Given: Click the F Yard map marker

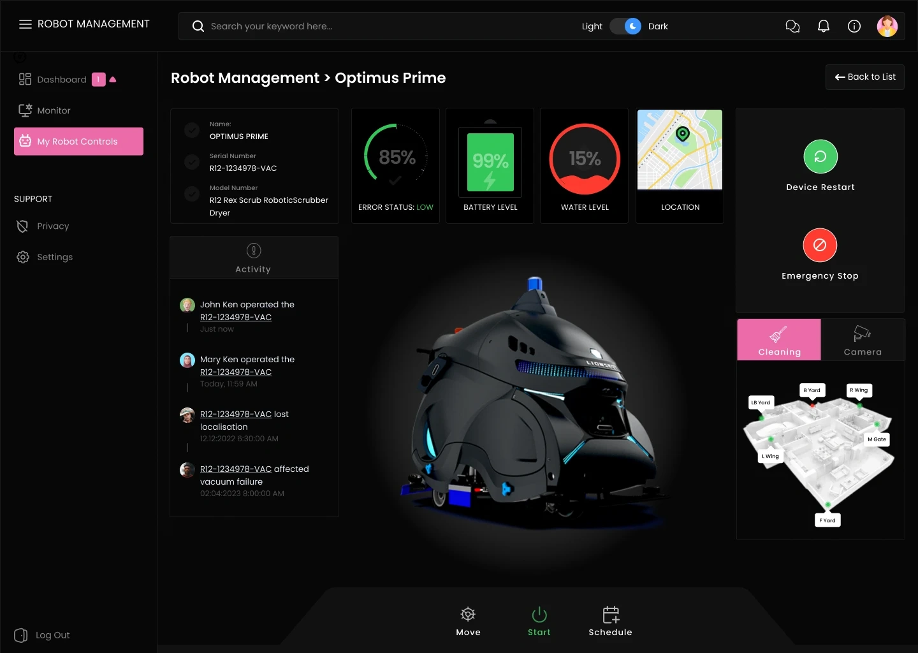Looking at the screenshot, I should coord(827,520).
